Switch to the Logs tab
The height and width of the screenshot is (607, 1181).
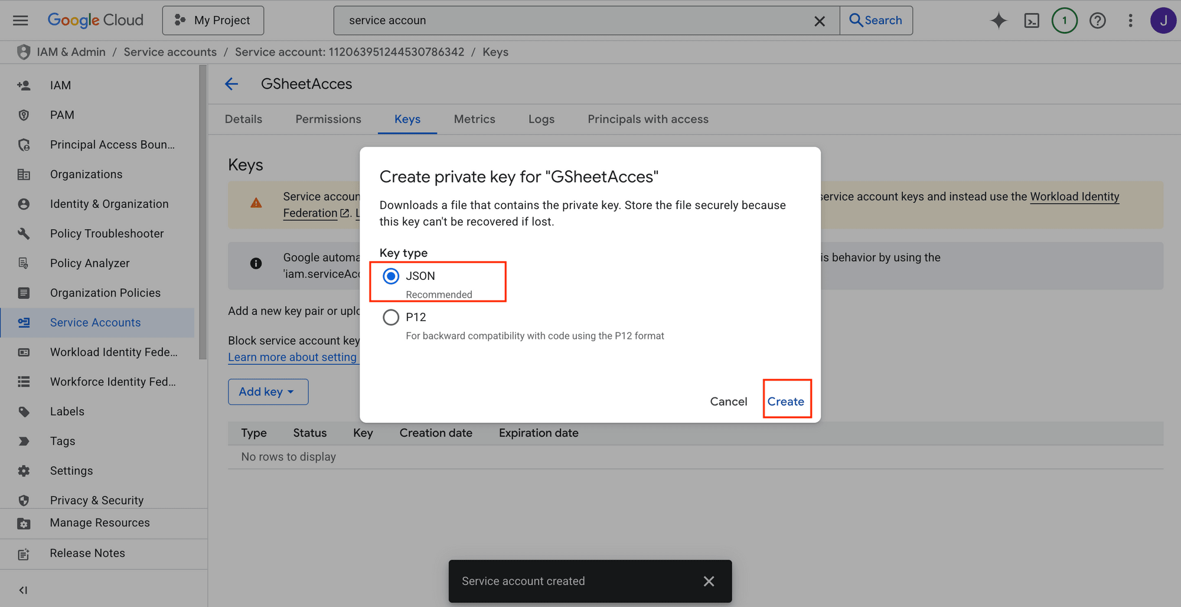(x=541, y=119)
